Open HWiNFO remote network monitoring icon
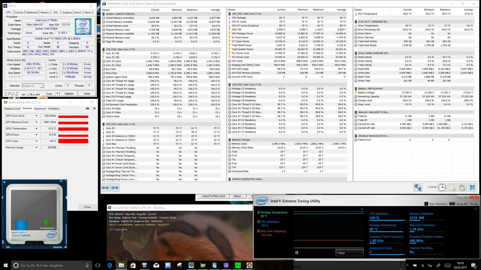 [x=418, y=187]
